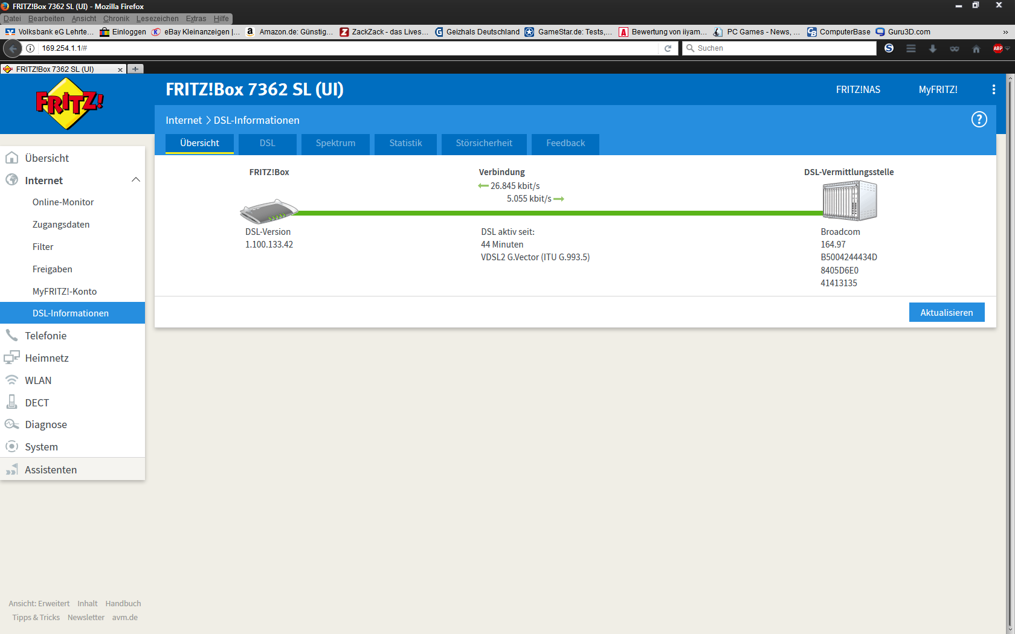Open the Extras menu

[x=196, y=19]
